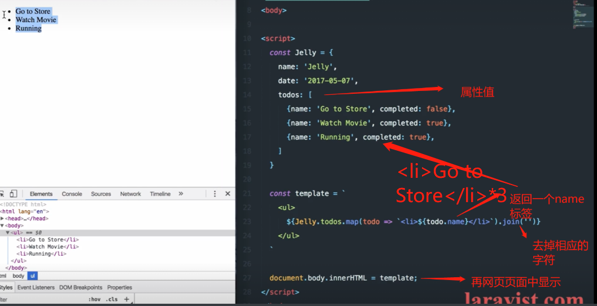Select the Styles sub-tab
The image size is (597, 306).
[x=6, y=287]
